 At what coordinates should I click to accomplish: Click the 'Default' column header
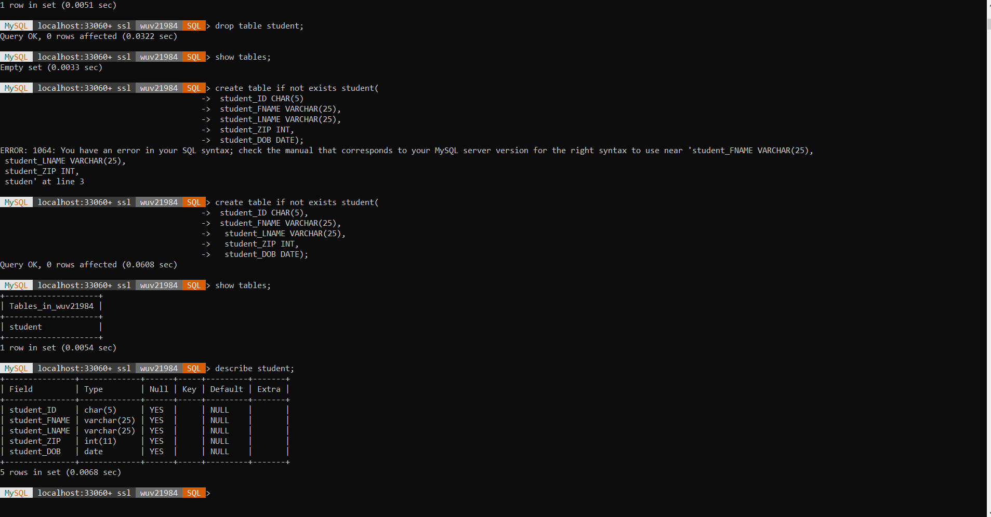(x=227, y=389)
